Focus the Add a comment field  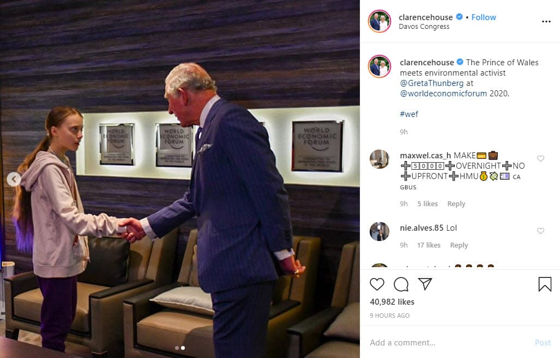point(450,343)
